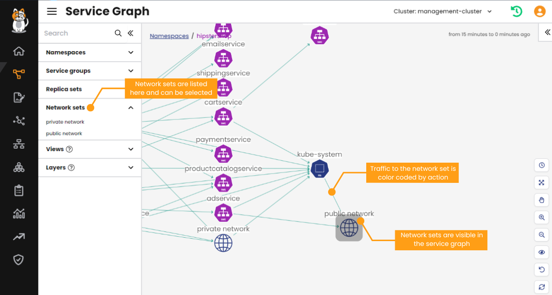This screenshot has width=552, height=295.
Task: Refresh the service graph view
Action: [541, 286]
